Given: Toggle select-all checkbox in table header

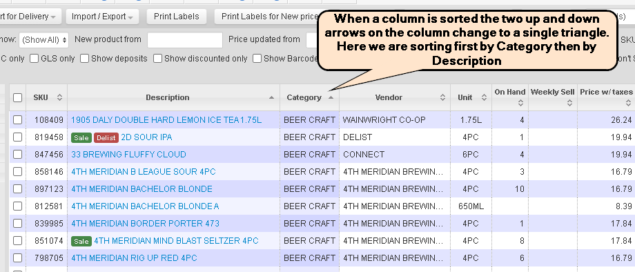Looking at the screenshot, I should pyautogui.click(x=17, y=97).
